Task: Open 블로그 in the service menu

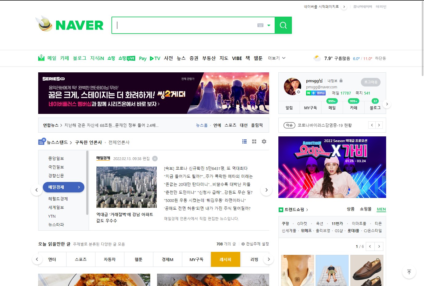Action: 79,58
